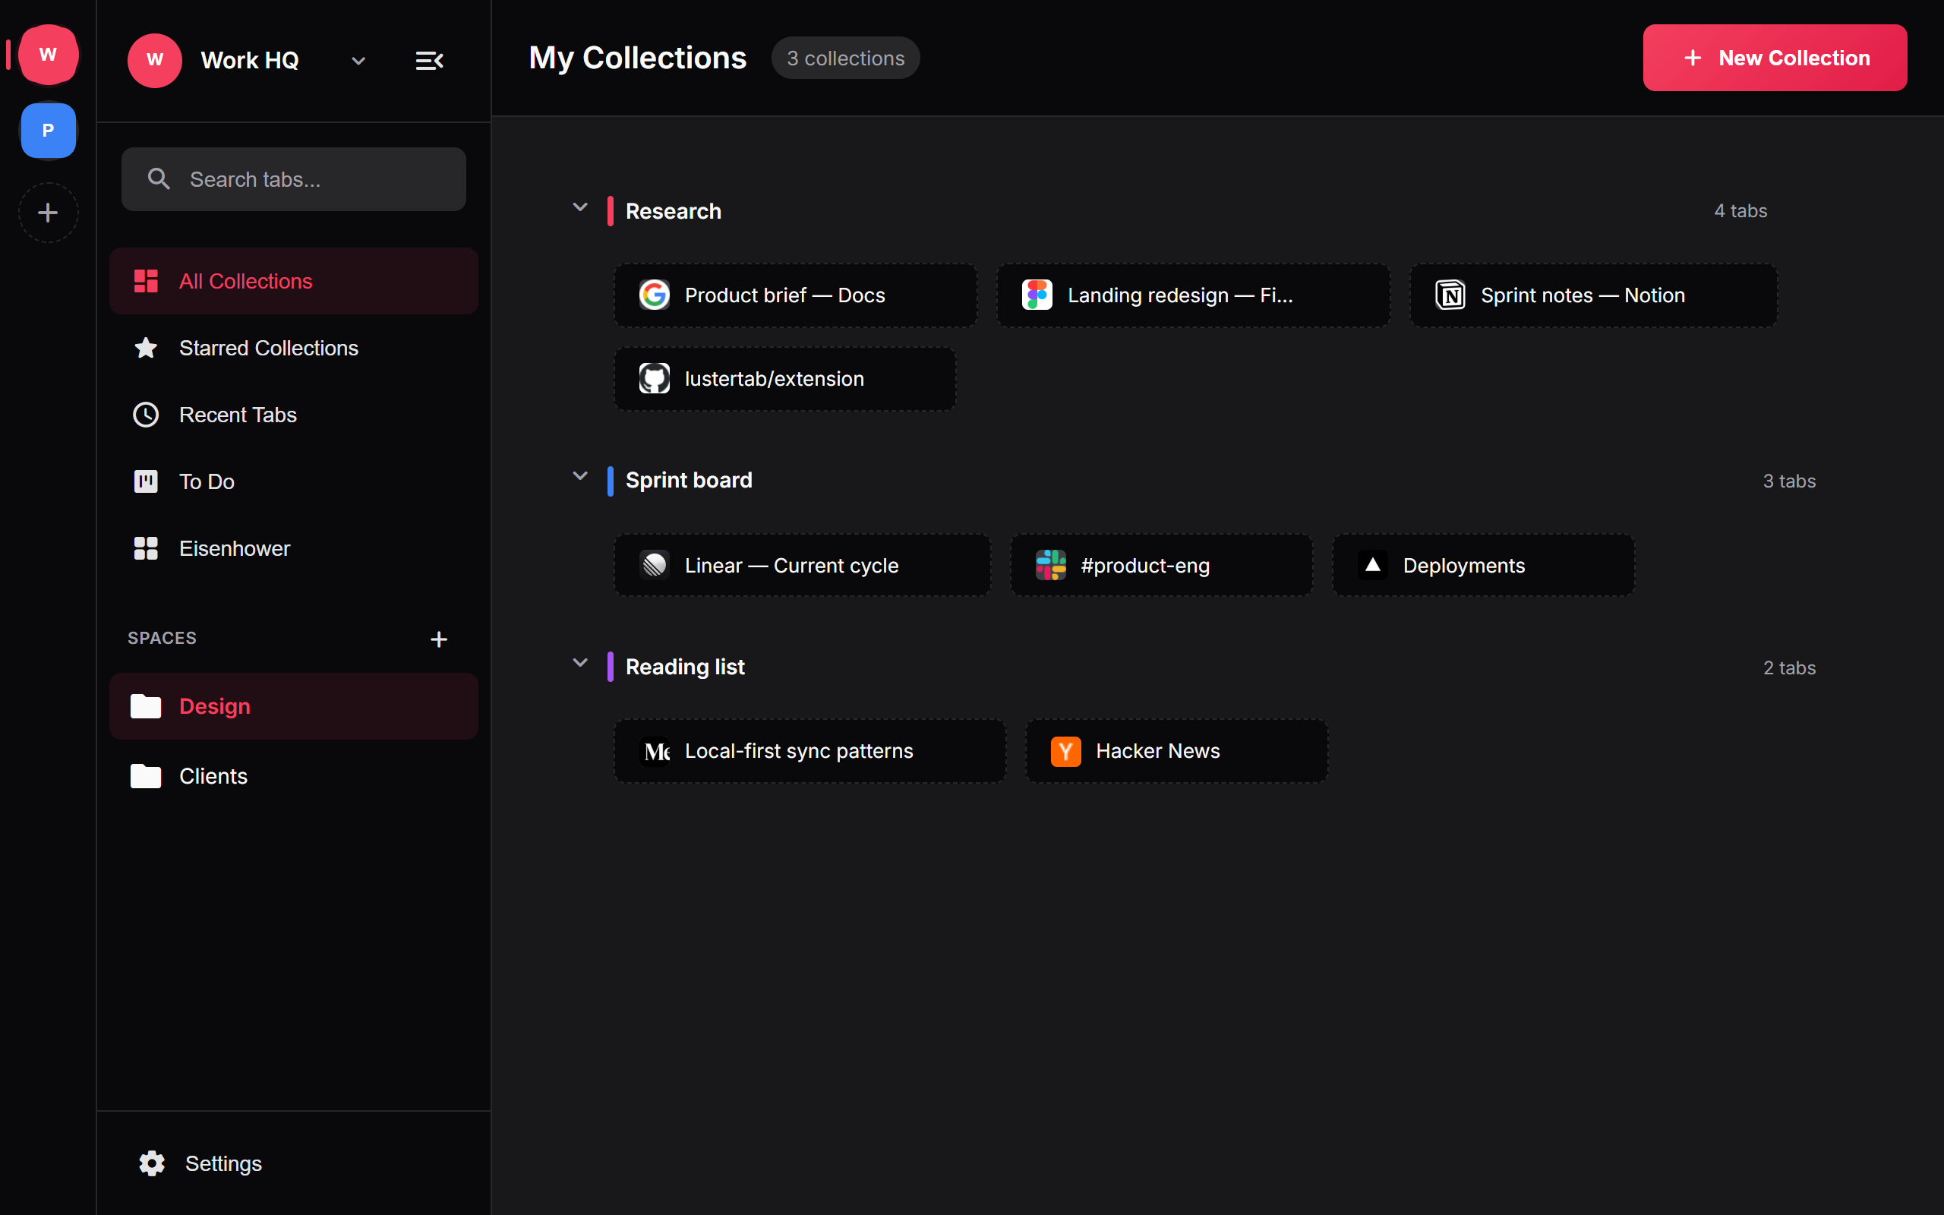The height and width of the screenshot is (1215, 1944).
Task: Open the Clients space
Action: tap(293, 776)
